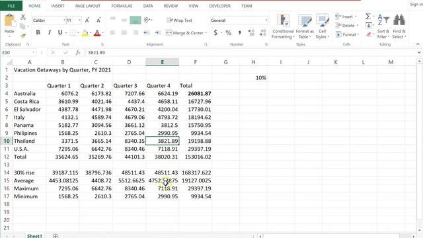
Task: Click the formula bar showing 3821.89
Action: pos(251,53)
